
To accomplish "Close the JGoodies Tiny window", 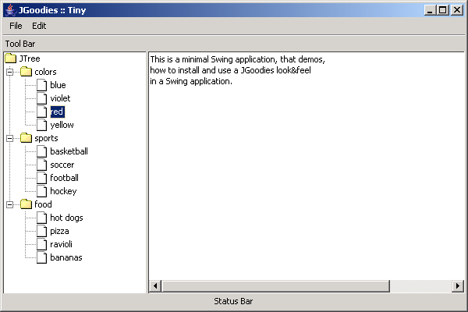I will 457,10.
